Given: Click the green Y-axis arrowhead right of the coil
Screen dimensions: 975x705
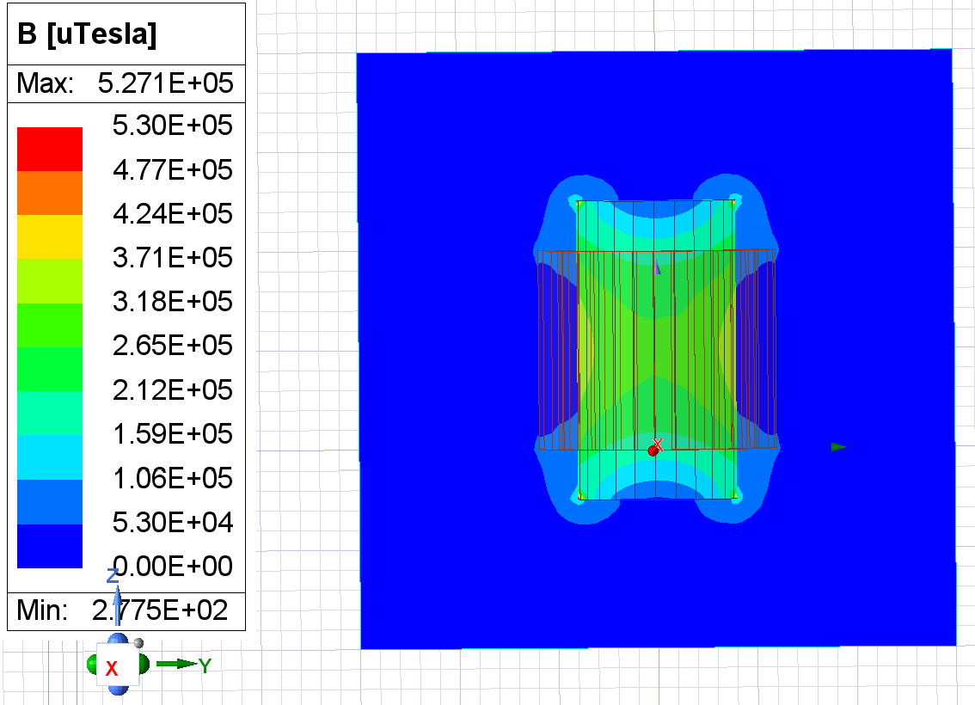Looking at the screenshot, I should pyautogui.click(x=838, y=447).
